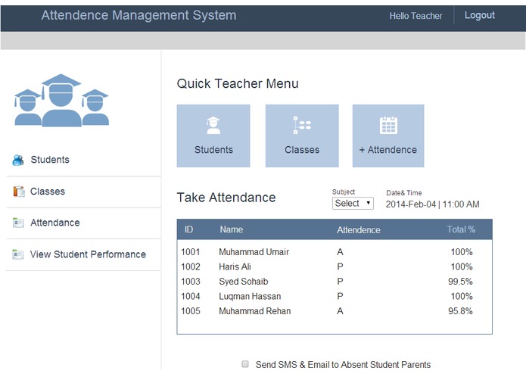Viewport: 526px width, 374px height.
Task: Click the date 2014-Feb-04 | 11:00 AM
Action: (432, 204)
